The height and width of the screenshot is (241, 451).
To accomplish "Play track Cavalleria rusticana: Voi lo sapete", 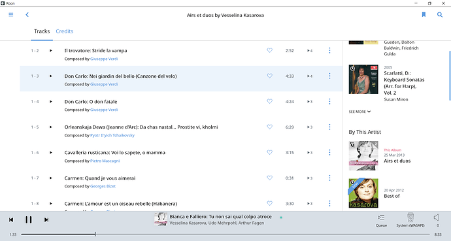I will (x=51, y=153).
